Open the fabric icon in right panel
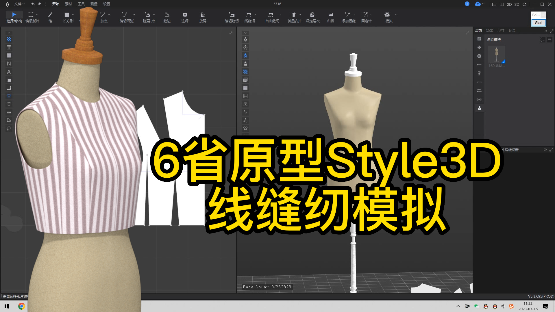The image size is (555, 312). [479, 39]
